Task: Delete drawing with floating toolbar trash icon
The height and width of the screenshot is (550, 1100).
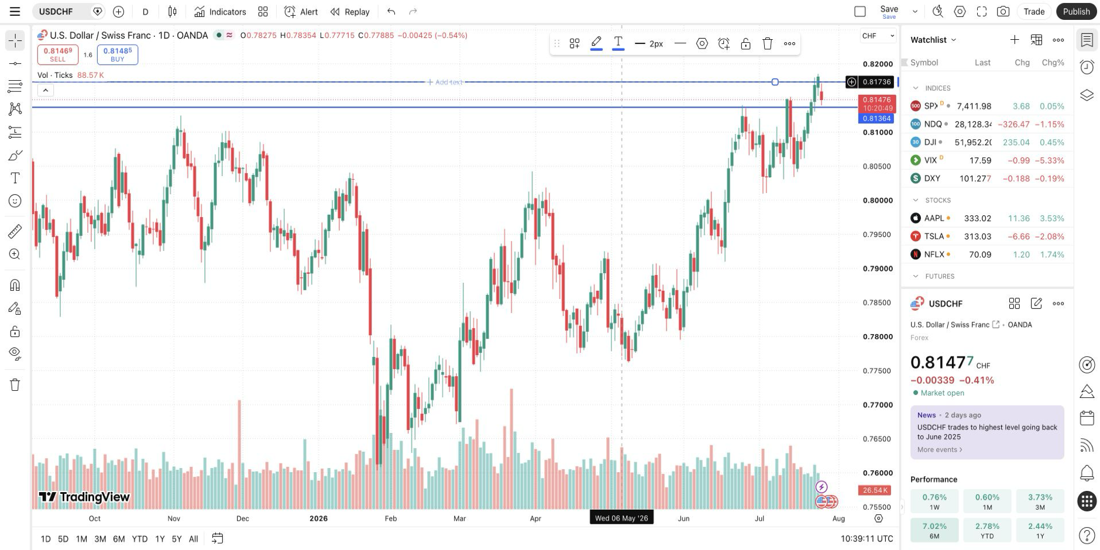Action: click(768, 44)
